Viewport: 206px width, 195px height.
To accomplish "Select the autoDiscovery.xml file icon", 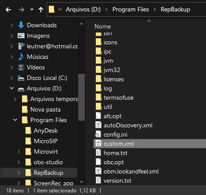I will [x=98, y=125].
